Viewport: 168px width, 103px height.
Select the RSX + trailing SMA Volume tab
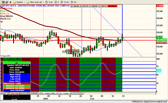point(54,93)
